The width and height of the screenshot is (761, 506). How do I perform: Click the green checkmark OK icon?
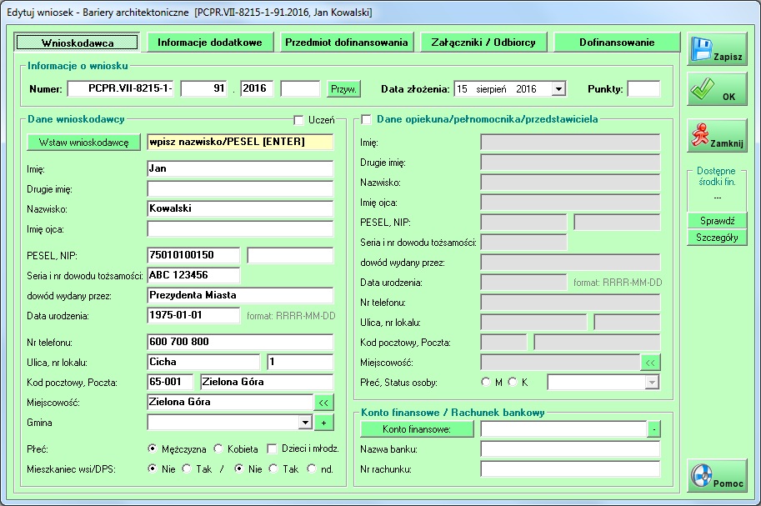coord(703,89)
